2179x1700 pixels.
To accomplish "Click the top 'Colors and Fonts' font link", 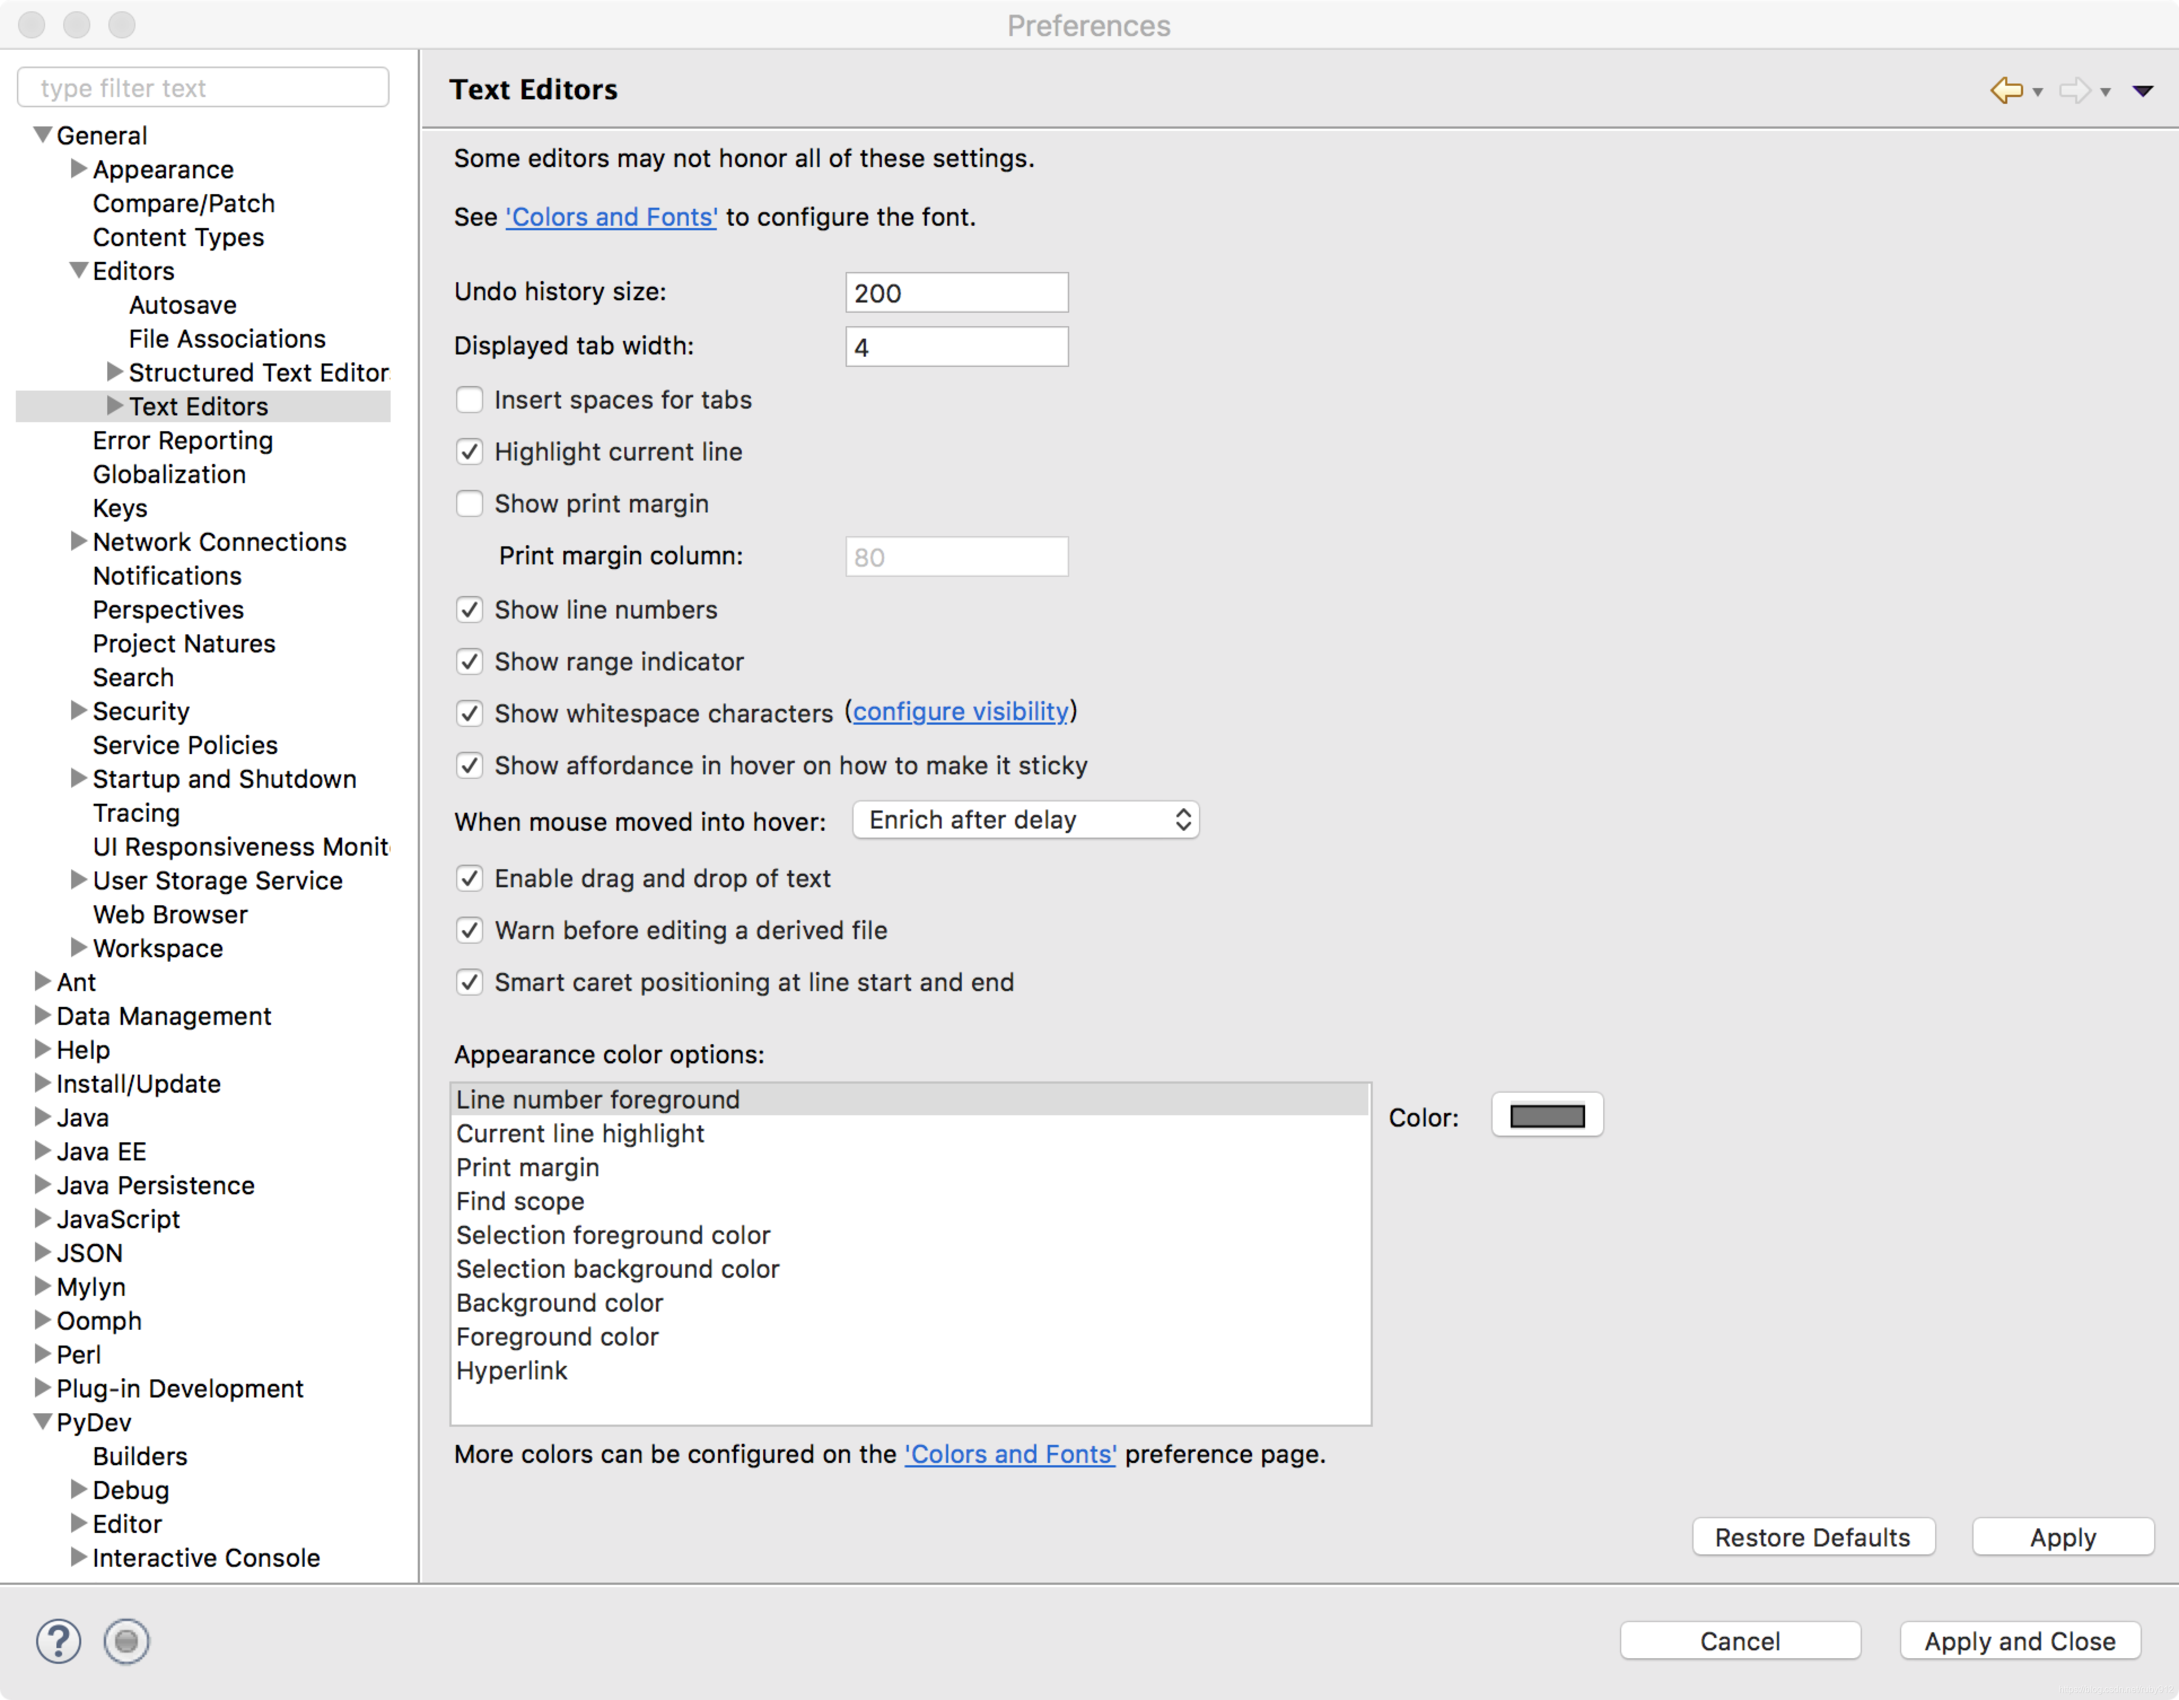I will point(611,217).
